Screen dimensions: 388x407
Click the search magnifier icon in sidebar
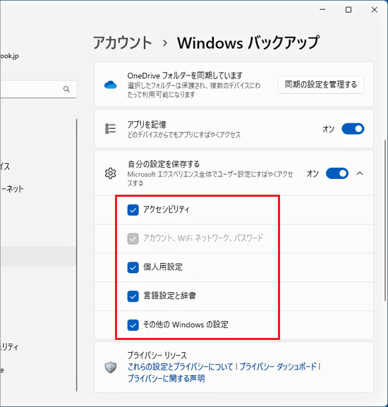[x=66, y=90]
